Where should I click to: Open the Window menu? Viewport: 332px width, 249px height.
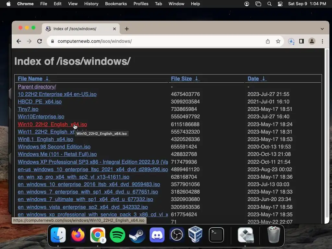176,4
